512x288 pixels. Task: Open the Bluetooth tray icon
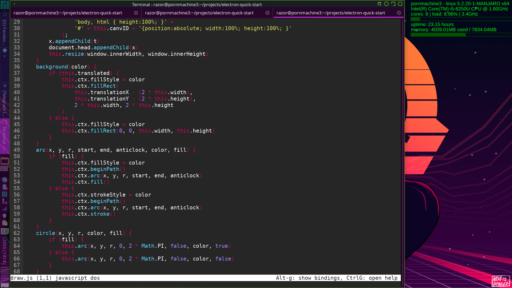point(5,187)
